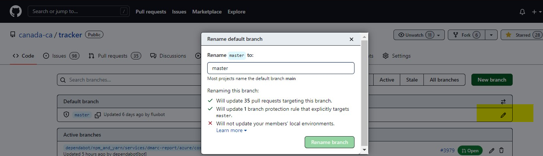Open the repository Issues tab with 98
The width and height of the screenshot is (543, 156).
coord(61,56)
